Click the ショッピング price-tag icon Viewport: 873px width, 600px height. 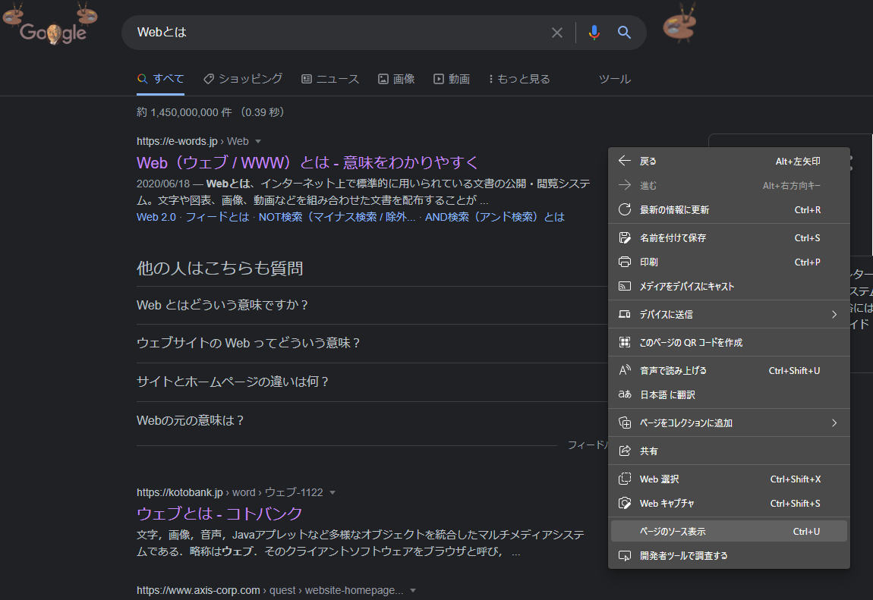[207, 78]
